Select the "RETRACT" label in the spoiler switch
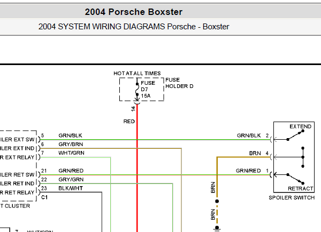Screen dimensions: 321x232 tap(301, 189)
